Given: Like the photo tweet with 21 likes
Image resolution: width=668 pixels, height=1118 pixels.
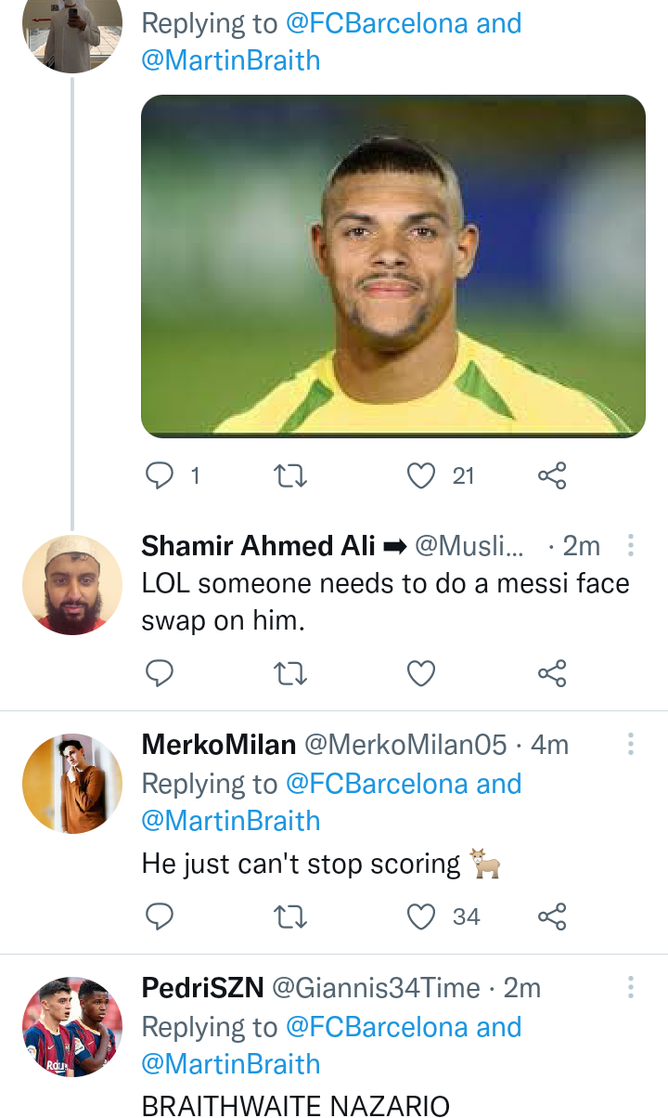Looking at the screenshot, I should click(421, 476).
